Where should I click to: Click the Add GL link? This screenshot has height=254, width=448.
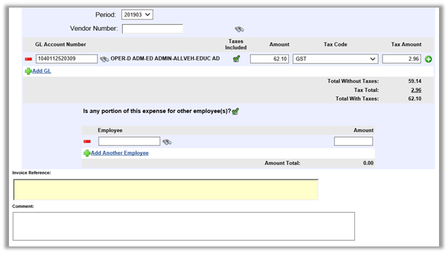pyautogui.click(x=41, y=71)
